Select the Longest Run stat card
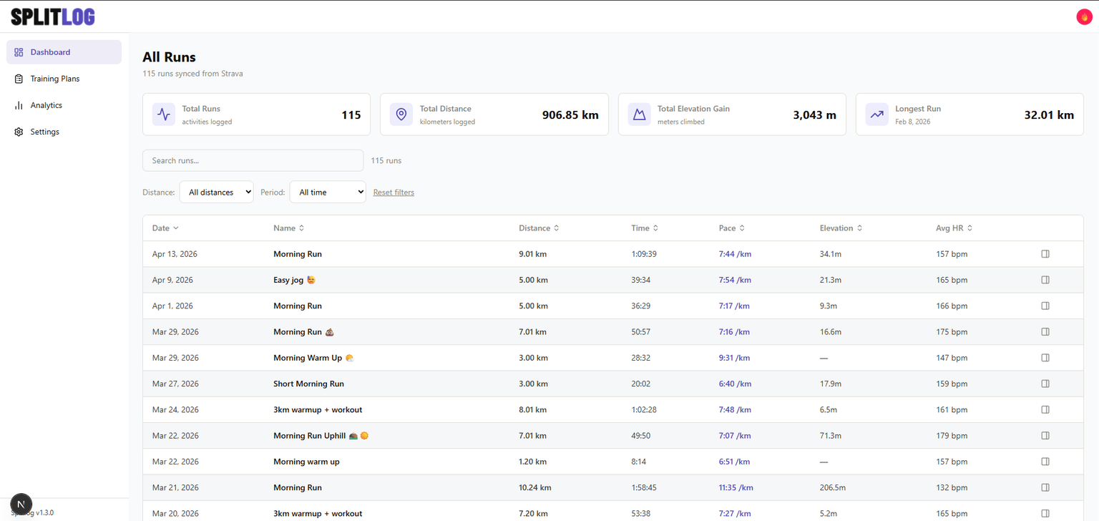The image size is (1099, 521). pos(969,115)
